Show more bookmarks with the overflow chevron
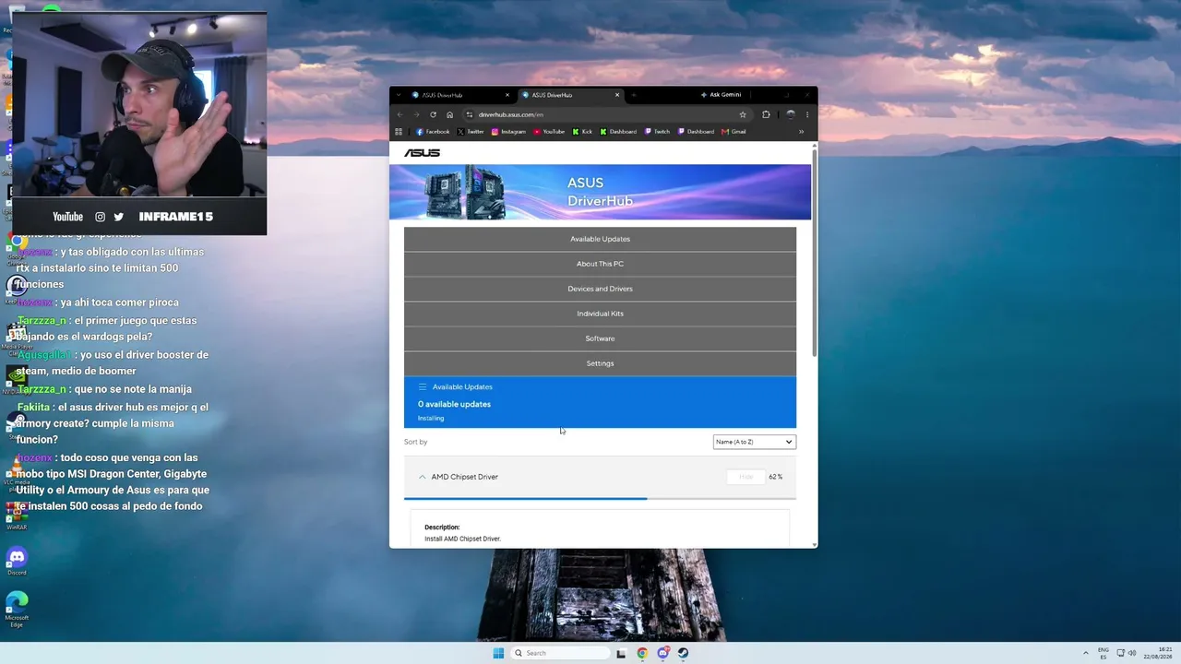This screenshot has width=1181, height=664. tap(801, 132)
